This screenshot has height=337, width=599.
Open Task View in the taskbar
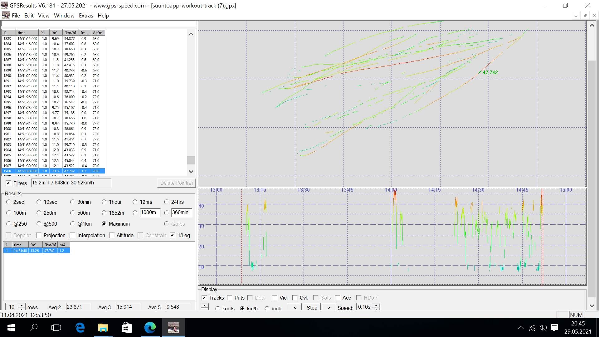click(x=56, y=328)
